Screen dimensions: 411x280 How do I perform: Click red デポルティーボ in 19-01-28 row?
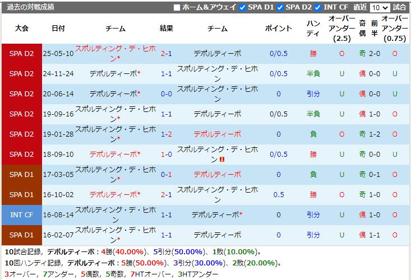(x=218, y=134)
